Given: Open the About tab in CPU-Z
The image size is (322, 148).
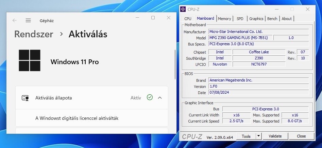Looking at the screenshot, I should click(x=287, y=19).
